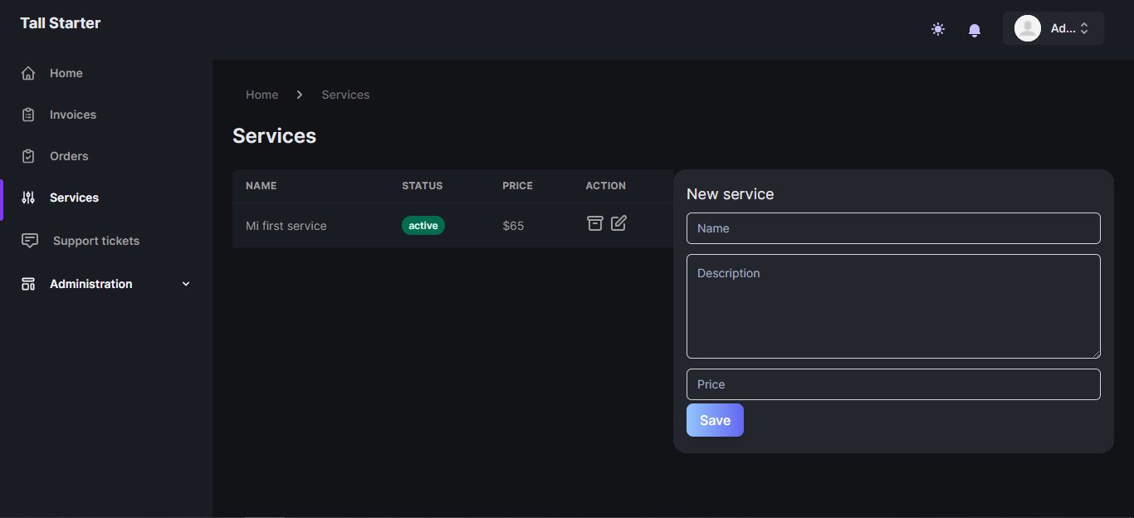Focus the service Name field
Screen dimensions: 1134x518
893,228
